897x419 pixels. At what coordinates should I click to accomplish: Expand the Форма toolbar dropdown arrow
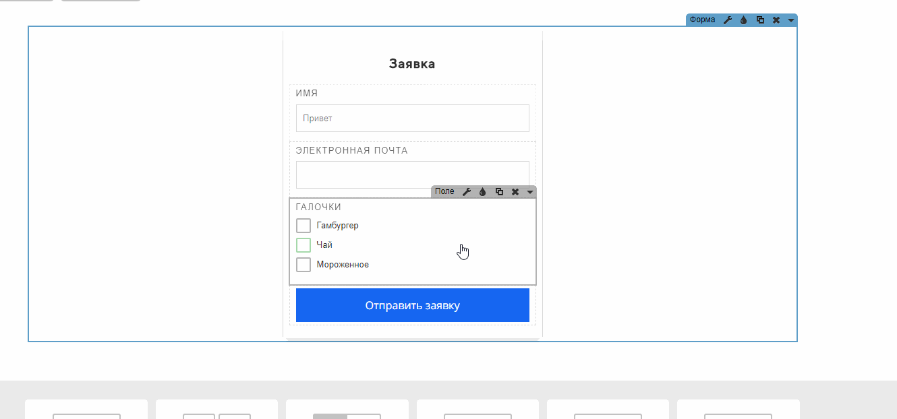pyautogui.click(x=791, y=21)
